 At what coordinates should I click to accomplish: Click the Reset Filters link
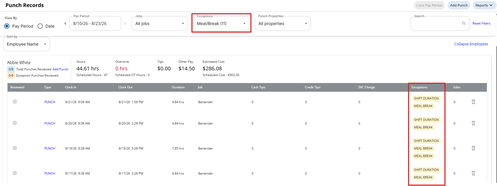[x=481, y=23]
